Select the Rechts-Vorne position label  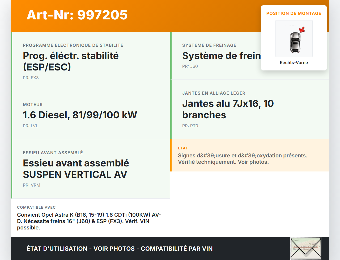click(x=294, y=62)
